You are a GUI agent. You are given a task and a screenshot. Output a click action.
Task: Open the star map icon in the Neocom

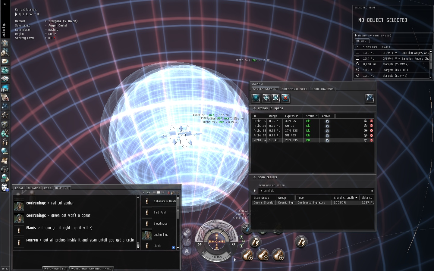5,106
